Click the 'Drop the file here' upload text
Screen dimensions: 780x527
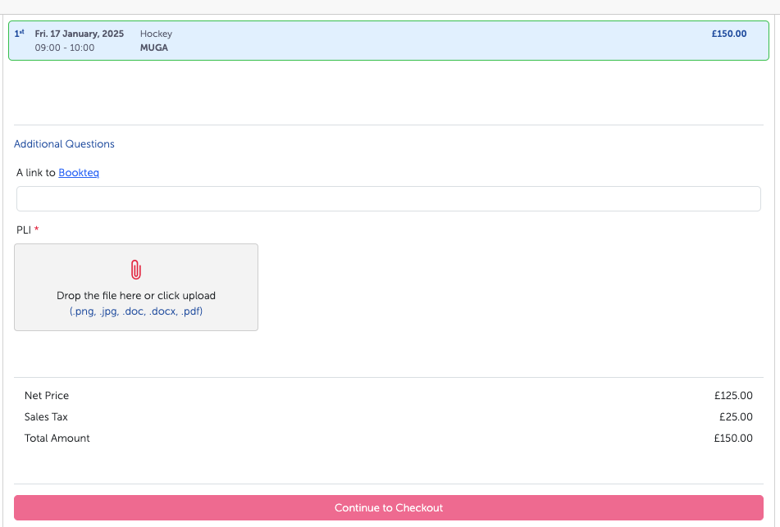(136, 296)
